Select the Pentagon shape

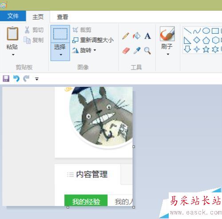click(x=206, y=40)
